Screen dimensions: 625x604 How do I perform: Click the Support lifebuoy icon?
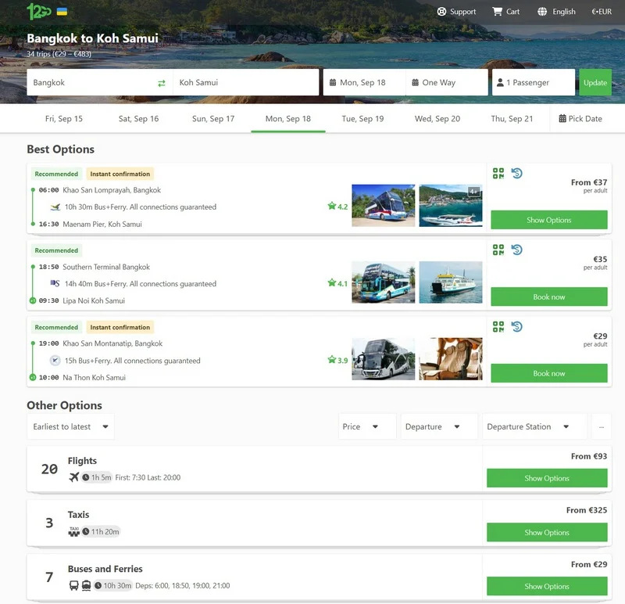pos(441,12)
